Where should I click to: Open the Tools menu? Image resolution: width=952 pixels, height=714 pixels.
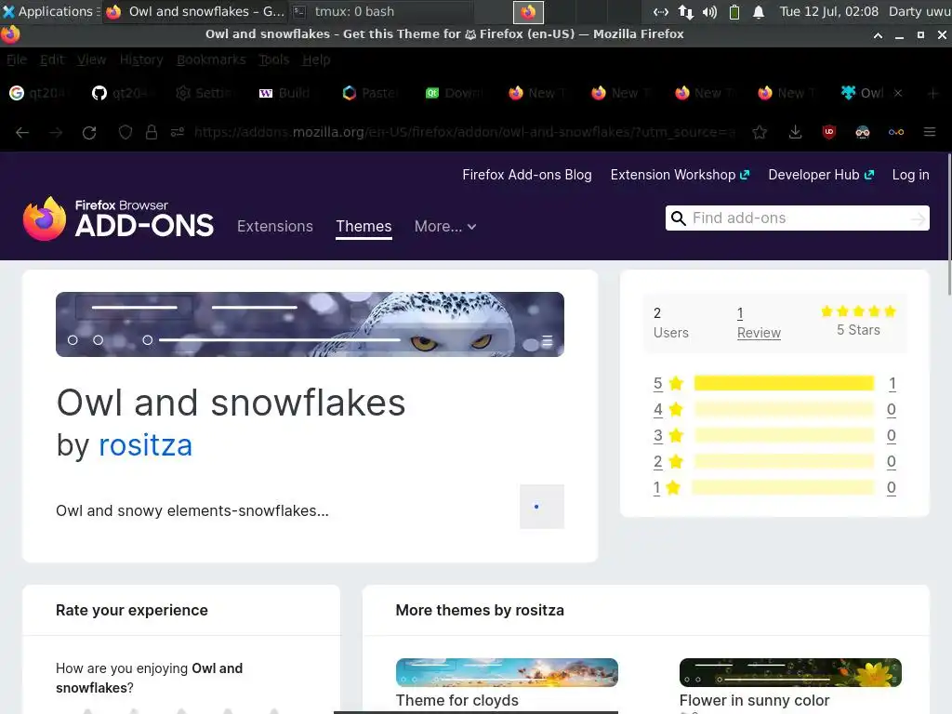tap(274, 59)
